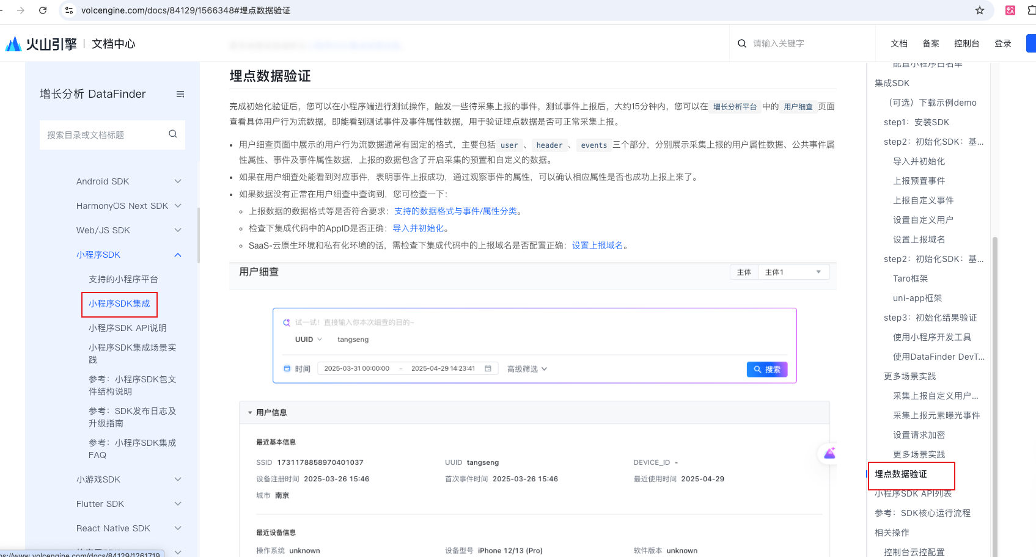Viewport: 1036px width, 557px height.
Task: Expand 小游戏SDK section
Action: coord(178,479)
